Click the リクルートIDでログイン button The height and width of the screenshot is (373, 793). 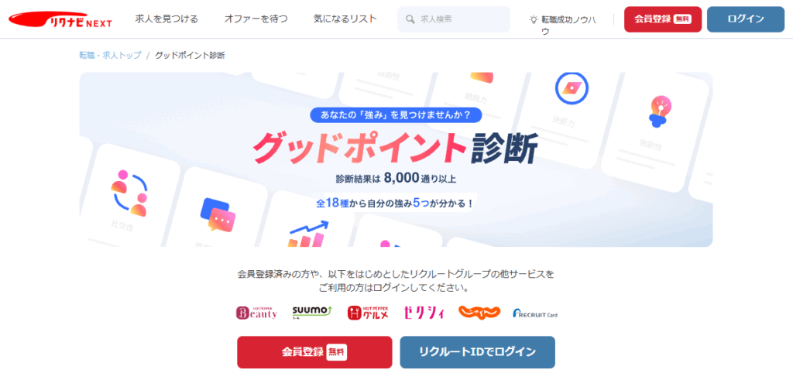point(477,352)
